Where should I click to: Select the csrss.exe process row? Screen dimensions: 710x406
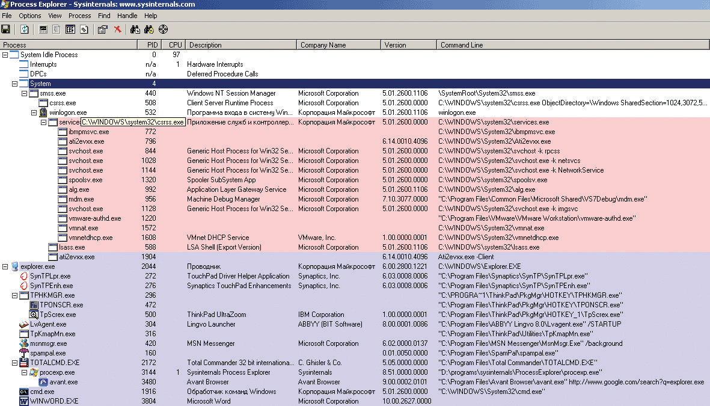pyautogui.click(x=355, y=103)
